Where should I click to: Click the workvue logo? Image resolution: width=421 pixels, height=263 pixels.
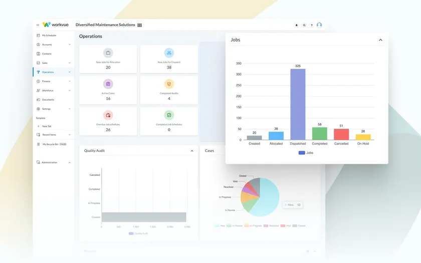pos(56,25)
